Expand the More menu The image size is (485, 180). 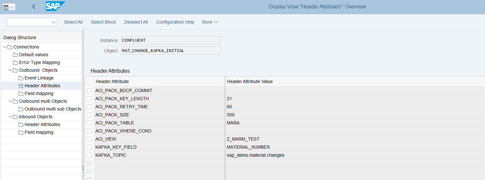(210, 22)
